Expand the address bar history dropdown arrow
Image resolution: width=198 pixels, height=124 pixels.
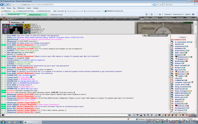(152, 5)
